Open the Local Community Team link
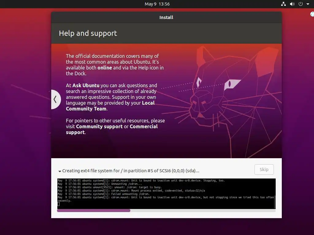 110,106
